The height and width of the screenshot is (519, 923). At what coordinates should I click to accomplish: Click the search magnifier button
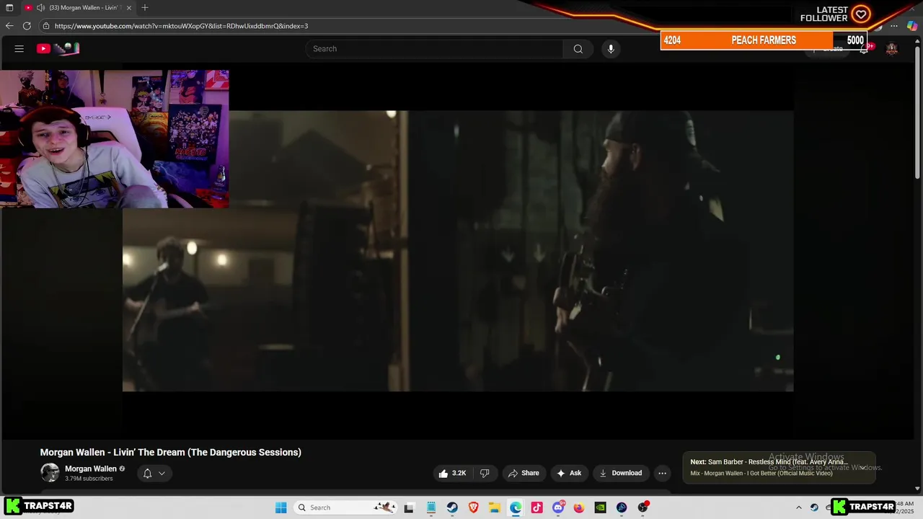[x=578, y=49]
